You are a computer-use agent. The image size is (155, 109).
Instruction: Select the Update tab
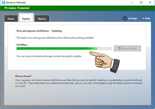pos(26,18)
